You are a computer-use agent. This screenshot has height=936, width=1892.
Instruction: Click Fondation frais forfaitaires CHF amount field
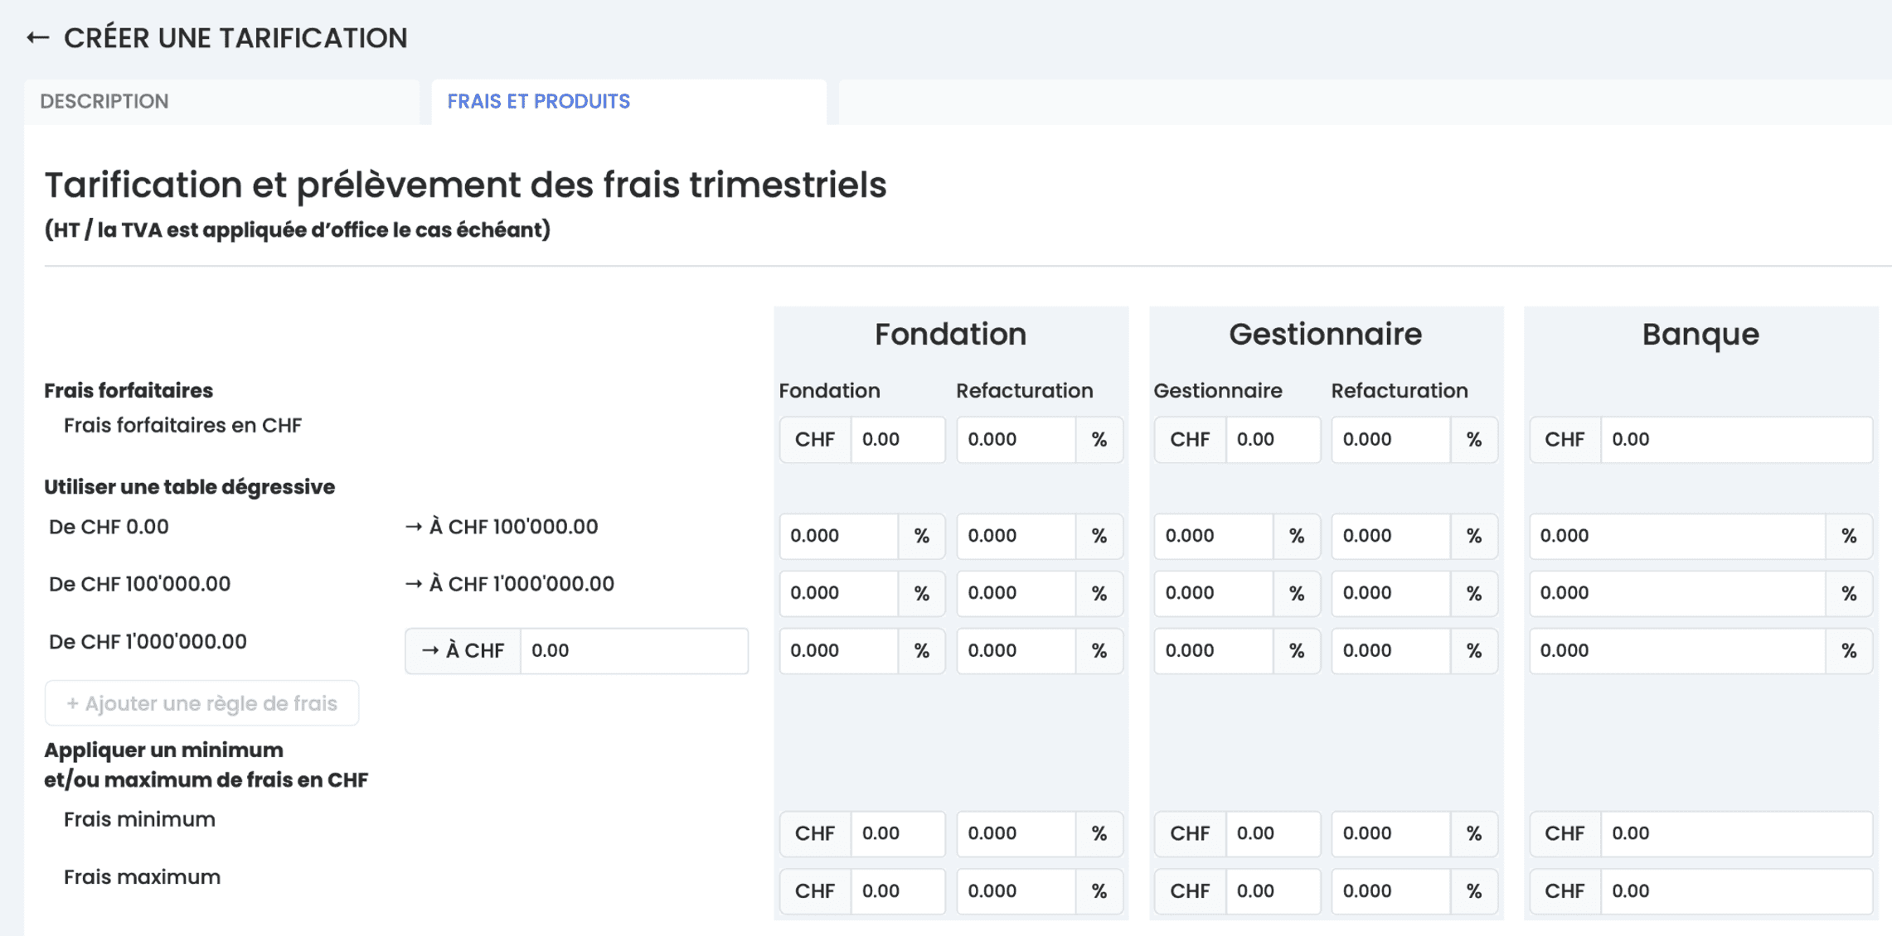[896, 439]
